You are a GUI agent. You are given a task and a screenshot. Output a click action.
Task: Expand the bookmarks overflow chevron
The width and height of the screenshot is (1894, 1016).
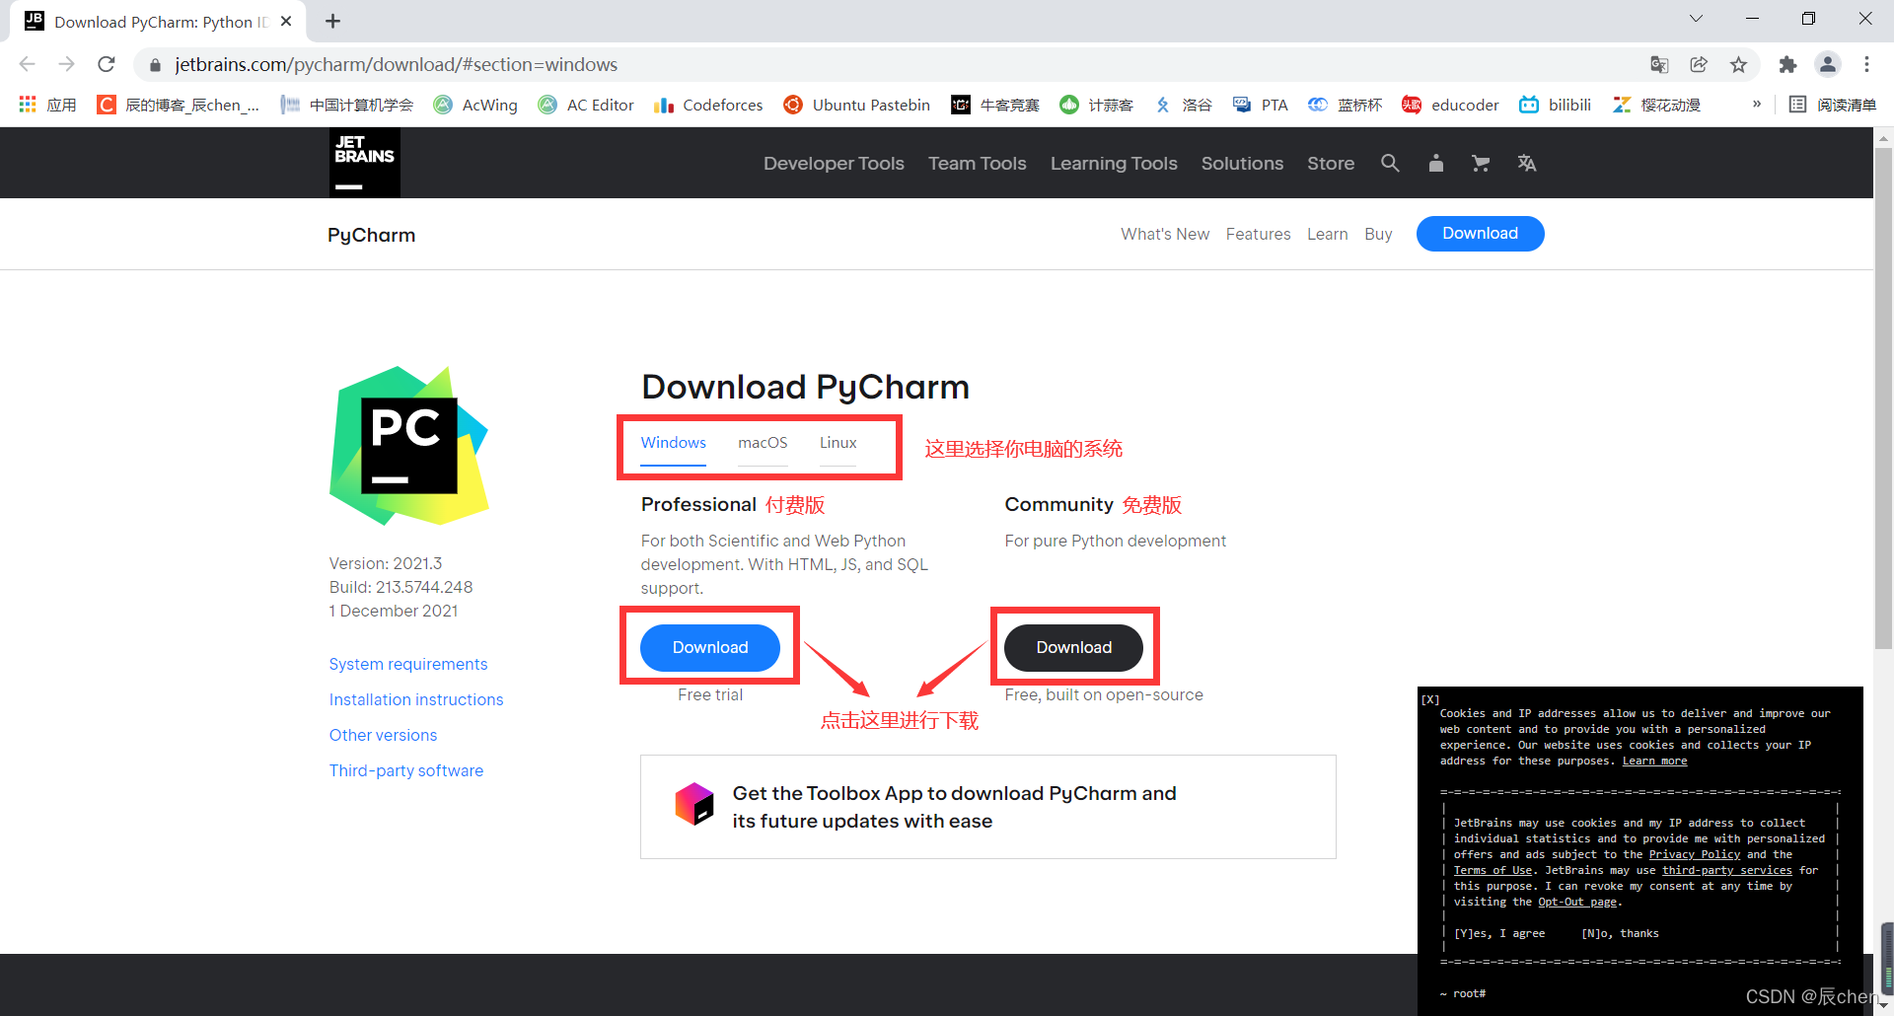click(1755, 104)
